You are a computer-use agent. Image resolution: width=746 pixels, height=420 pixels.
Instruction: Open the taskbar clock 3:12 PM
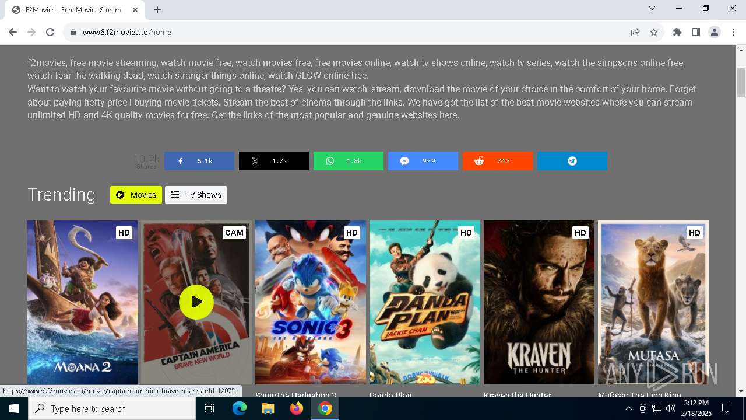point(696,408)
